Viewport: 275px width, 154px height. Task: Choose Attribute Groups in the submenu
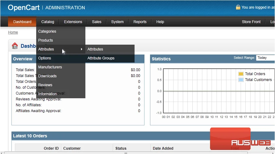(x=110, y=58)
